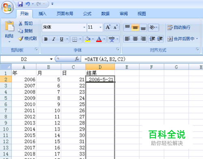203x159 pixels.
Task: Select cell B8 containing 11
Action: point(49,117)
